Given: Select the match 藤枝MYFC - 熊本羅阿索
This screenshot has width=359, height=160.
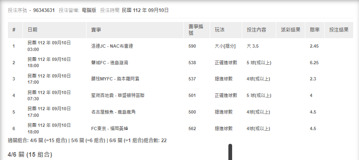Looking at the screenshot, I should (x=115, y=79).
